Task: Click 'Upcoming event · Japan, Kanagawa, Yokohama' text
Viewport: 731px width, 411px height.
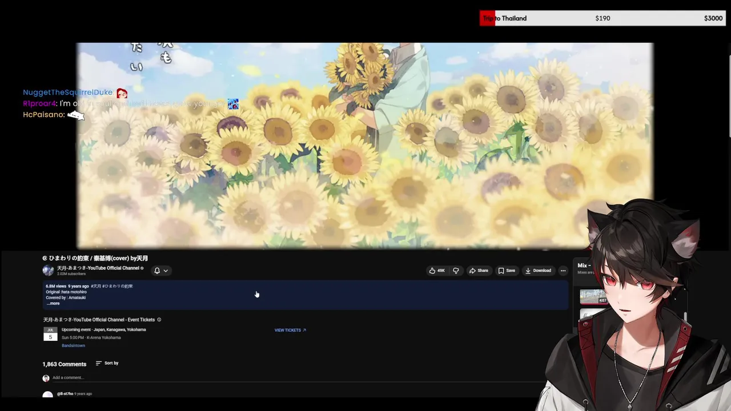Action: coord(103,329)
